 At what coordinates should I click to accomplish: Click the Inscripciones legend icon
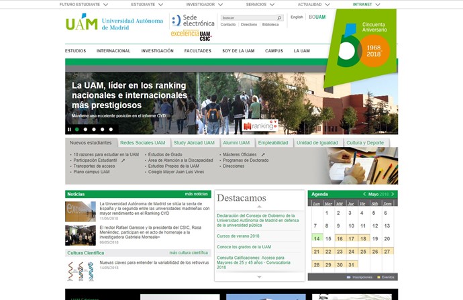tap(348, 277)
